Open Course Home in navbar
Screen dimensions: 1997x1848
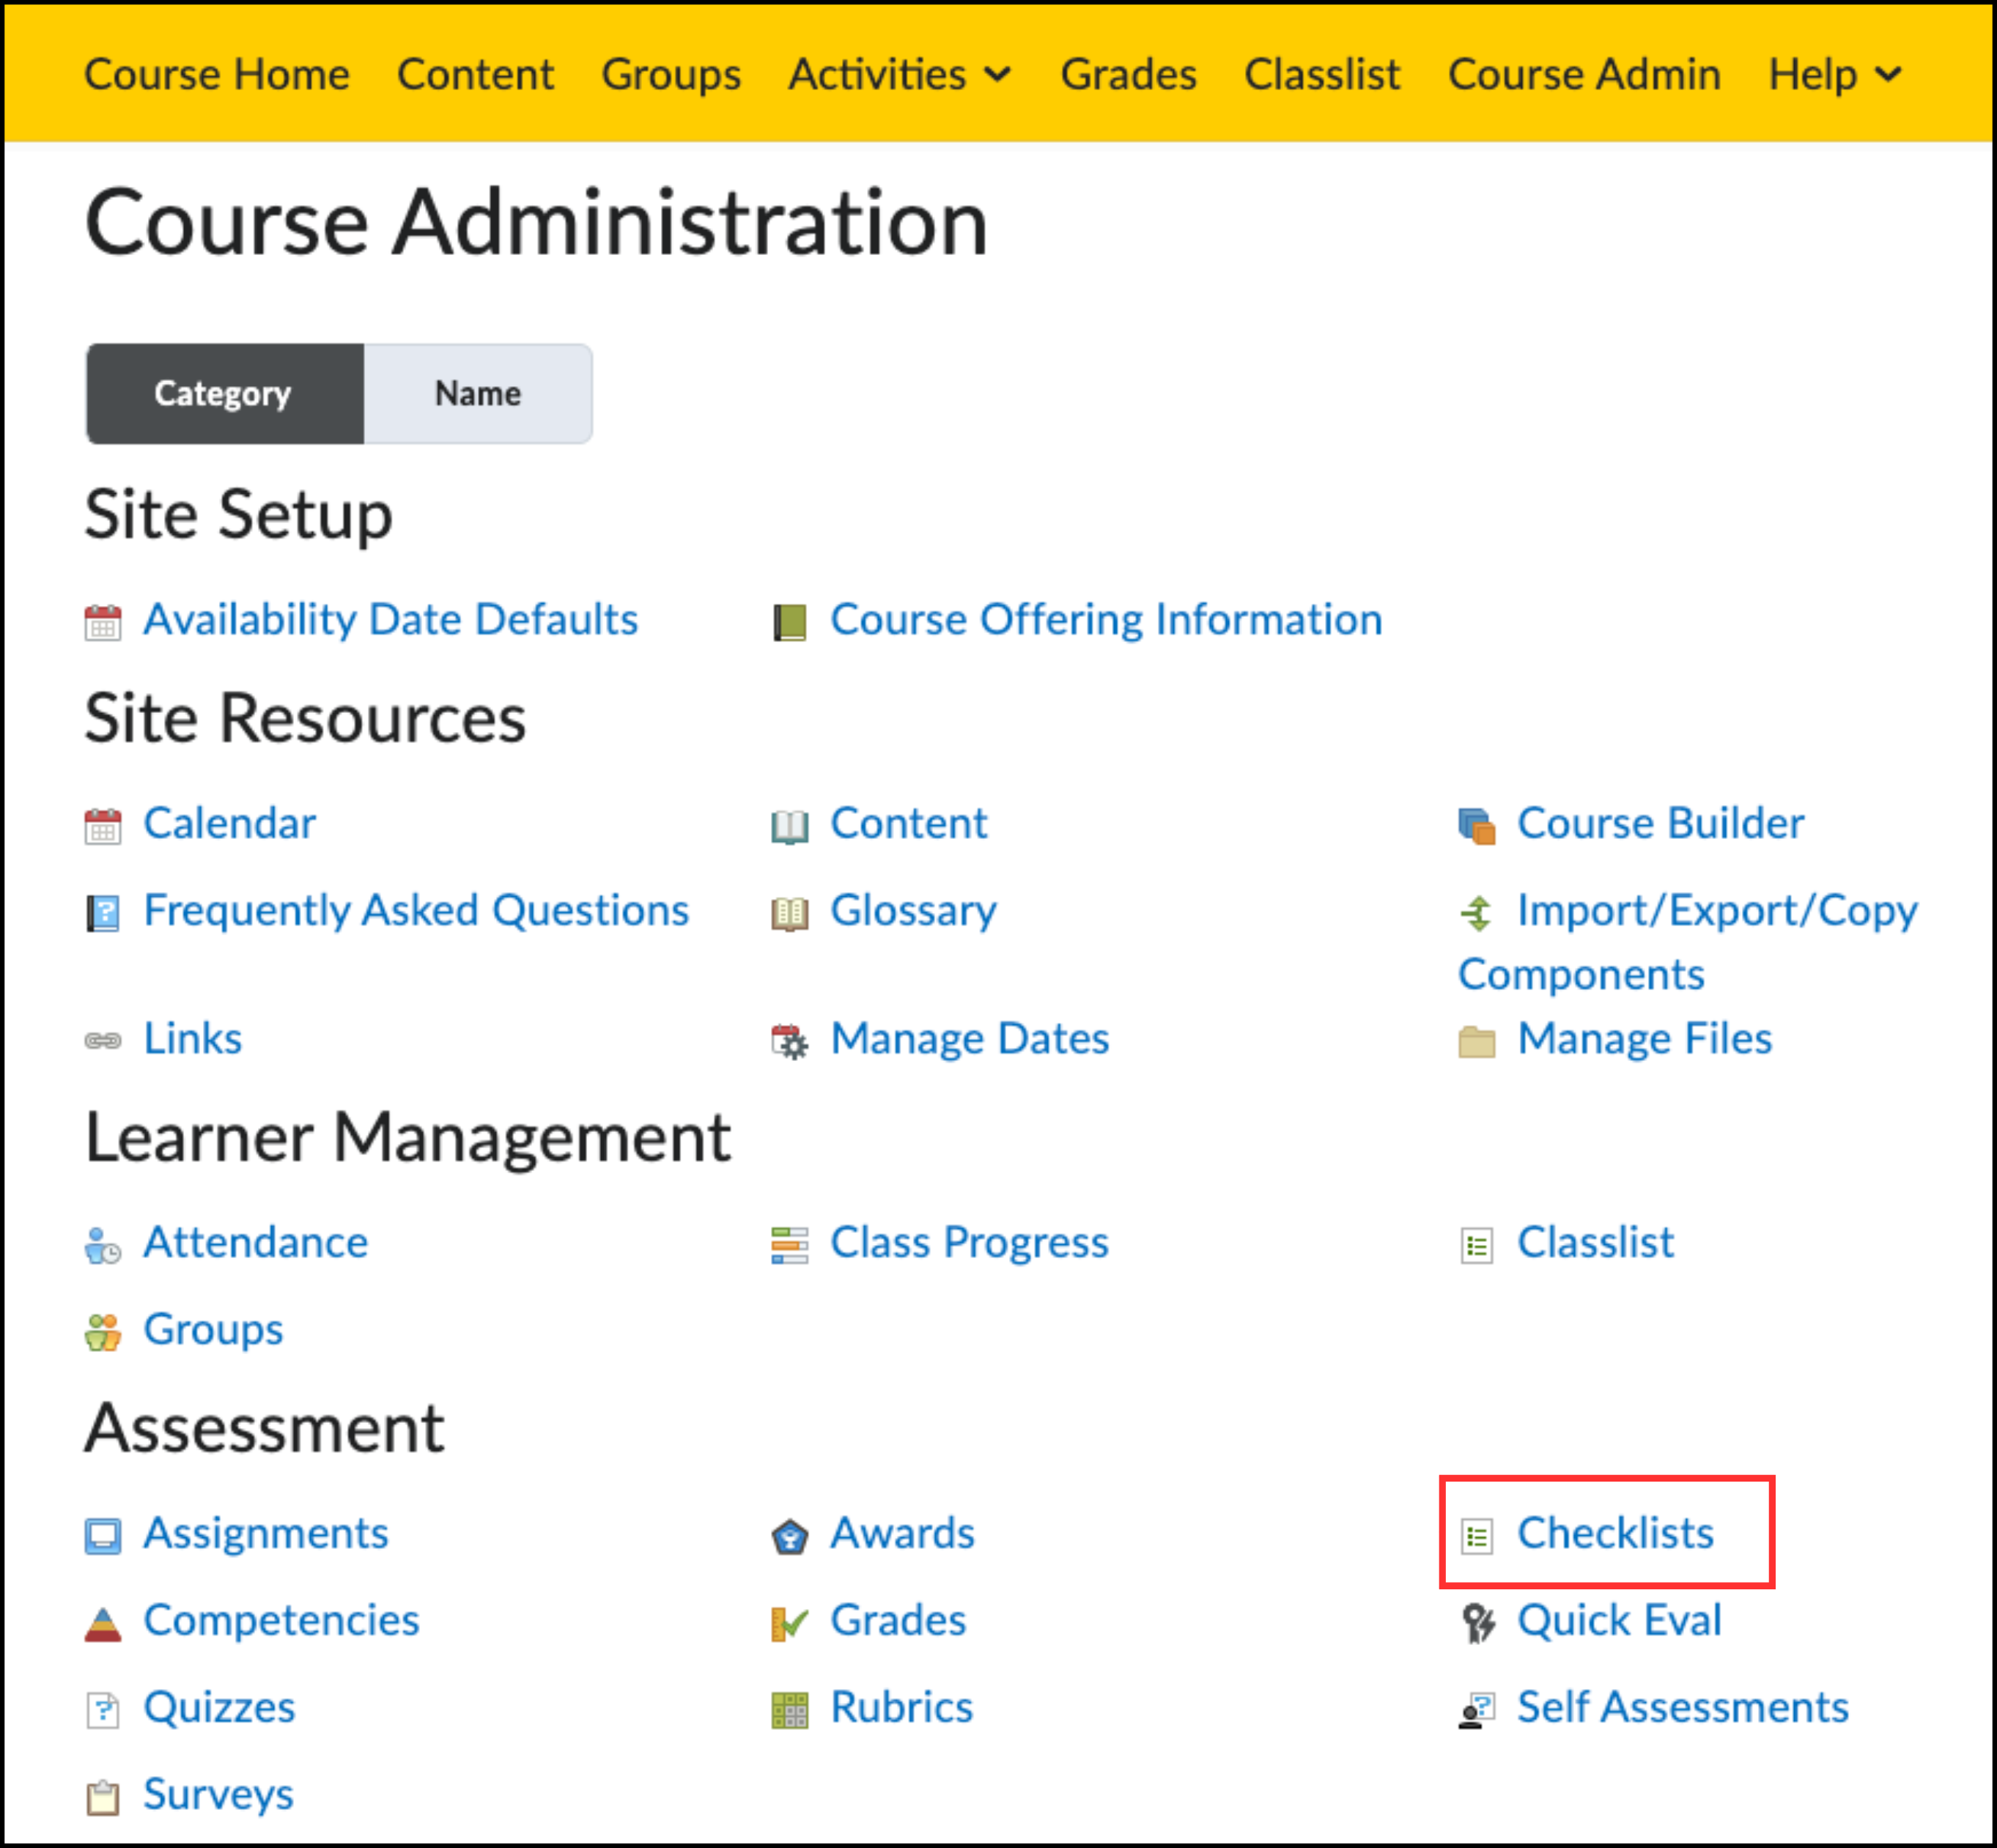(x=217, y=74)
